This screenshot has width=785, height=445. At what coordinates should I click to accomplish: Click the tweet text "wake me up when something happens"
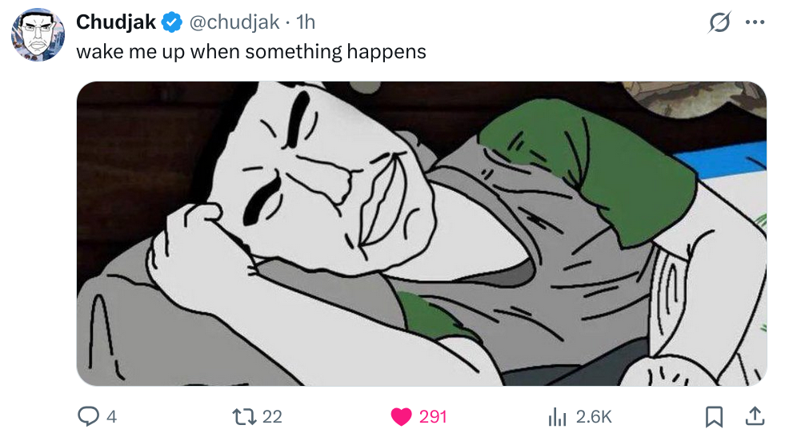tap(250, 52)
